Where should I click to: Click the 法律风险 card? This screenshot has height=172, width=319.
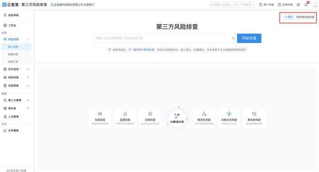click(x=150, y=118)
